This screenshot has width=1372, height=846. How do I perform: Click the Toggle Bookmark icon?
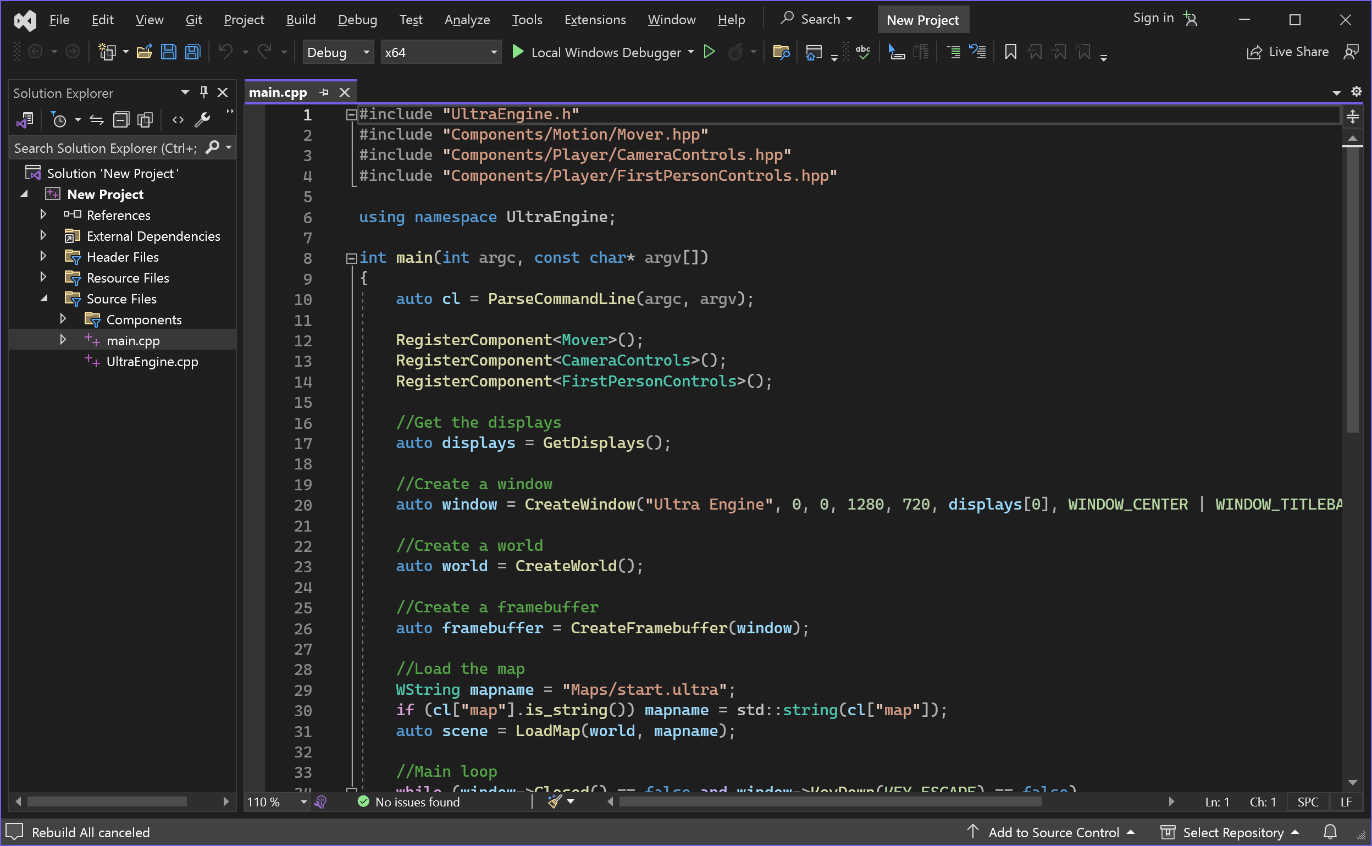tap(1010, 52)
